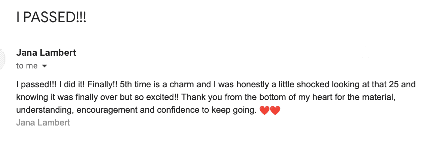Image resolution: width=437 pixels, height=151 pixels.
Task: Click the phrase "knowing it was finally over"
Action: click(x=63, y=97)
